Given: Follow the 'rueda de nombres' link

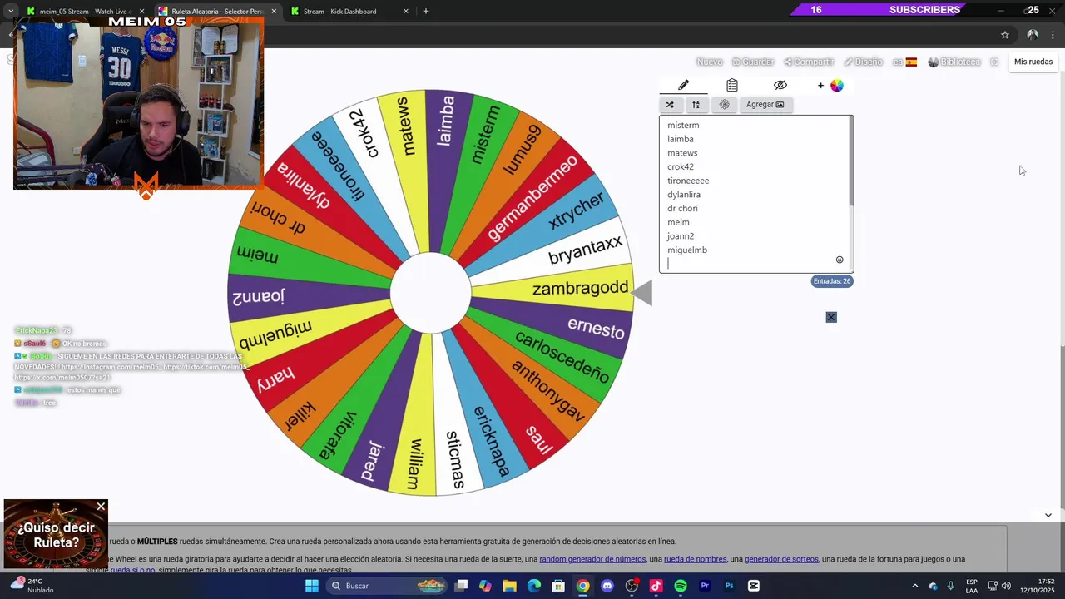Looking at the screenshot, I should tap(695, 559).
